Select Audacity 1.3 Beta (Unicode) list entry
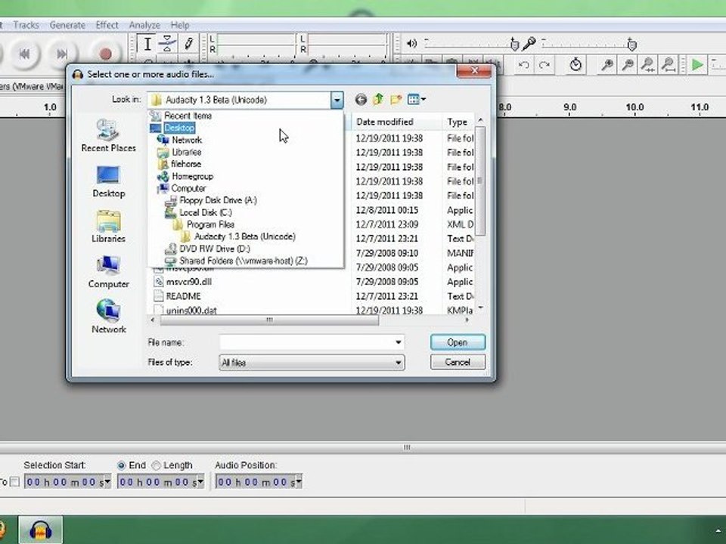The height and width of the screenshot is (544, 726). 246,236
